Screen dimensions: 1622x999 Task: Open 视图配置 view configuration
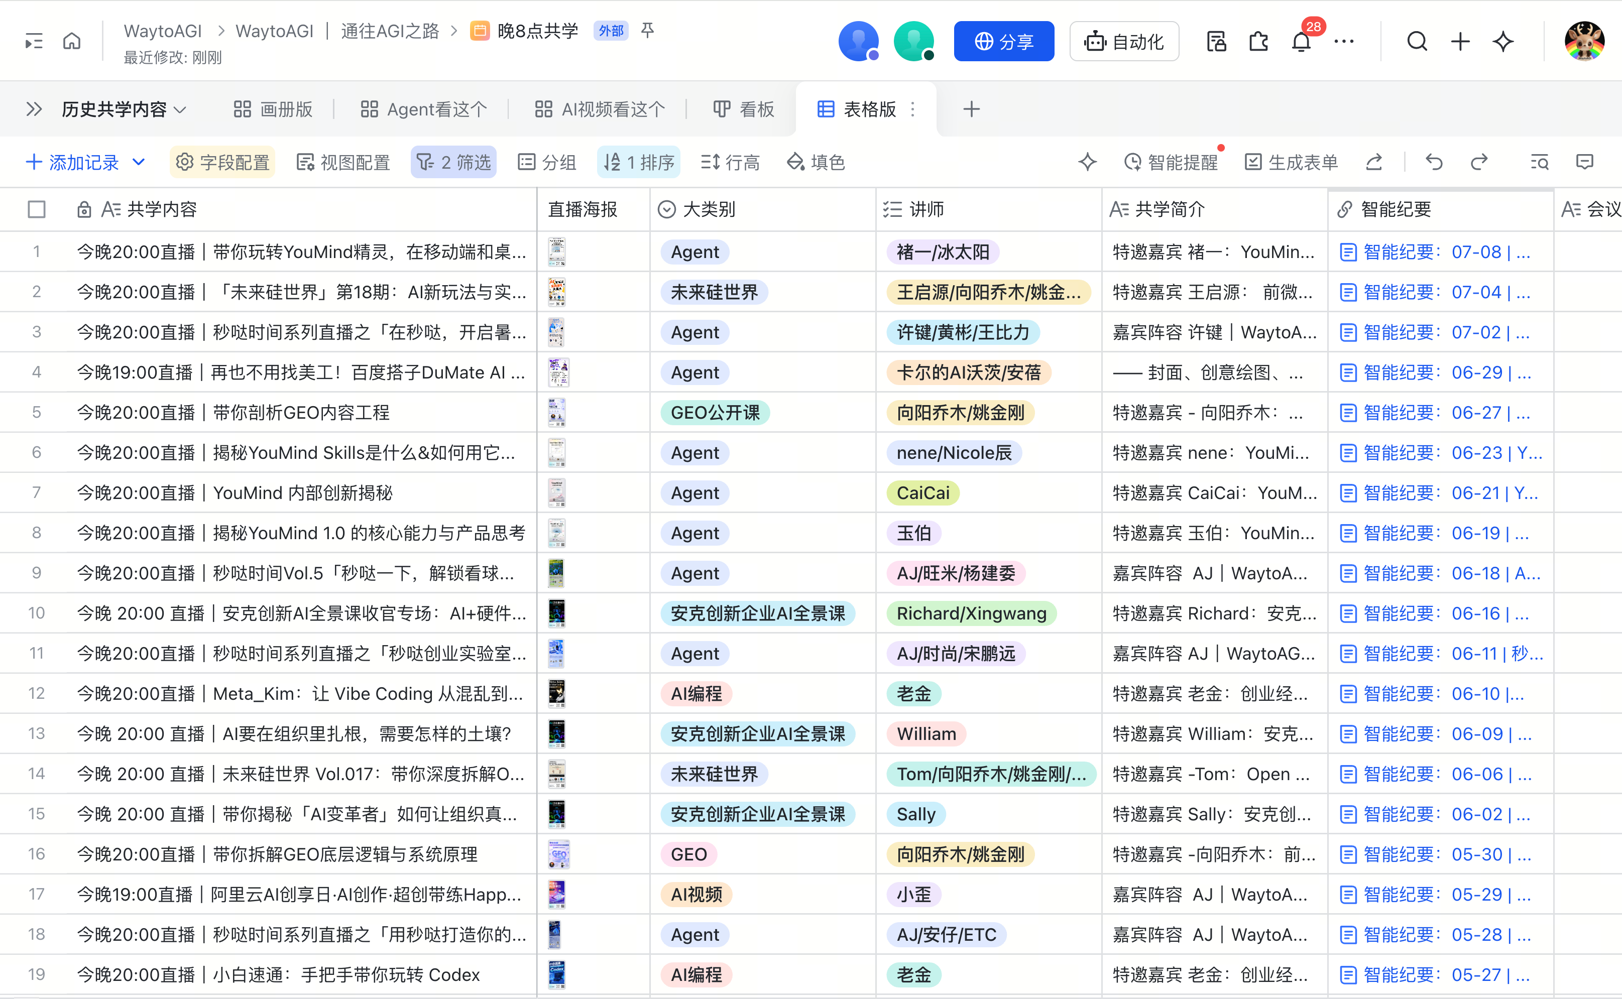coord(343,162)
